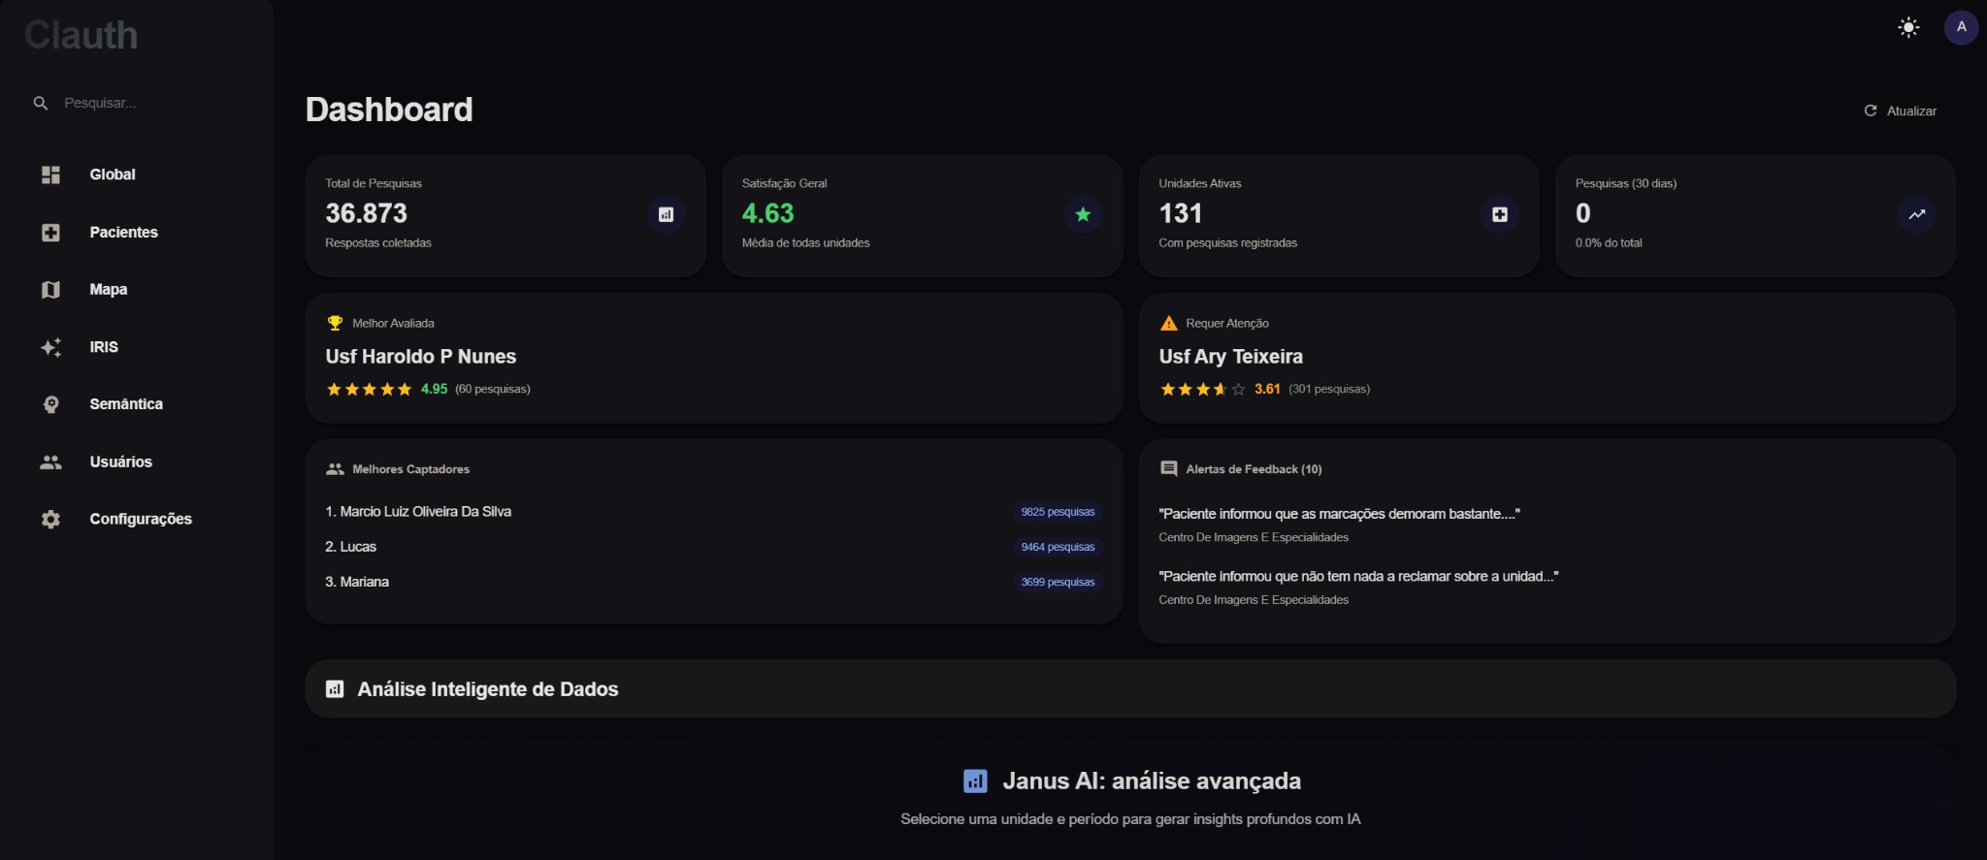Click the chart icon on Total de Pesquisas
Viewport: 1987px width, 860px height.
point(666,213)
